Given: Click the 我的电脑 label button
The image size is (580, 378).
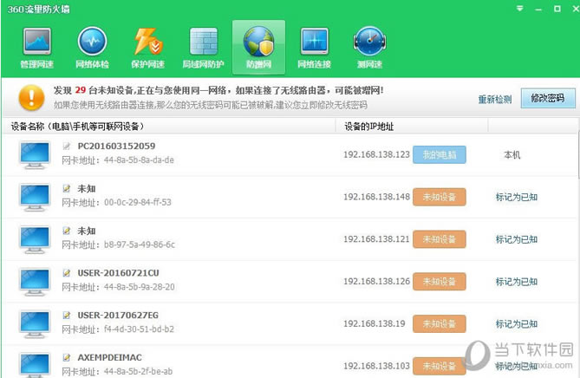Looking at the screenshot, I should [439, 154].
